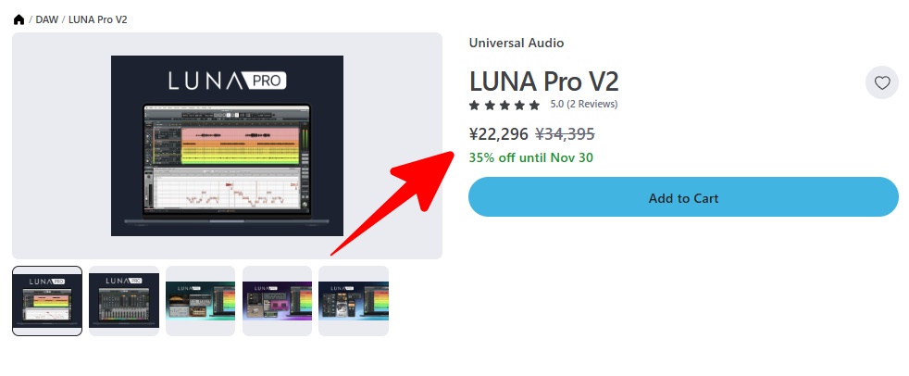Viewport: 909px width, 376px height.
Task: Select the third thumbnail with teal background
Action: (200, 301)
